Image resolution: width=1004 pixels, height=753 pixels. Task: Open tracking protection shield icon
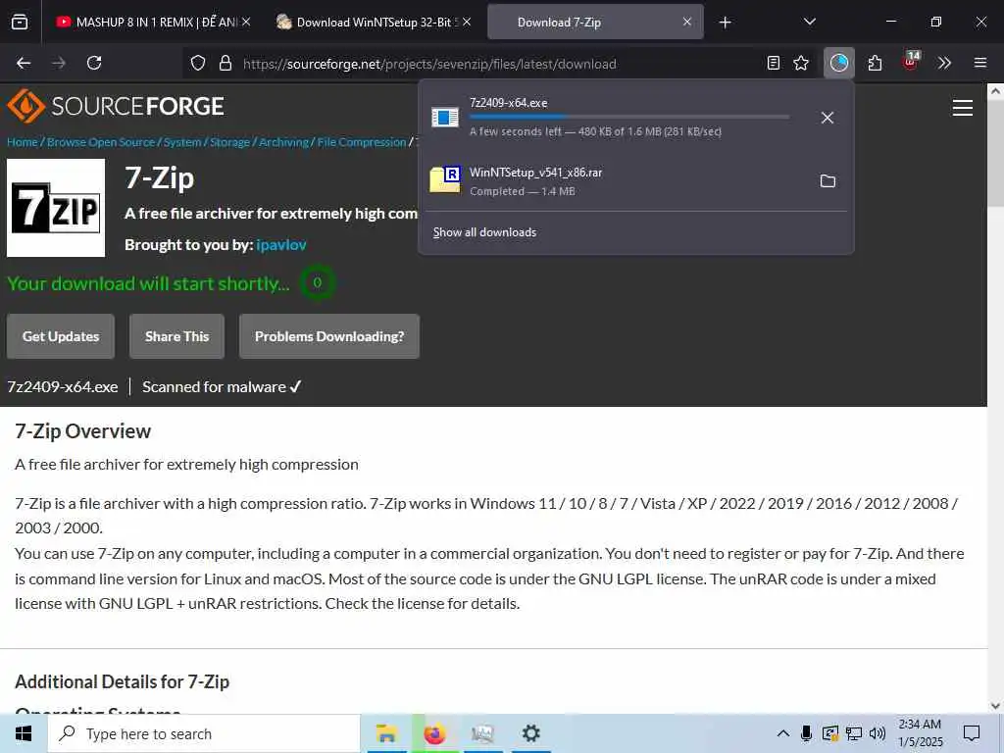coord(198,63)
